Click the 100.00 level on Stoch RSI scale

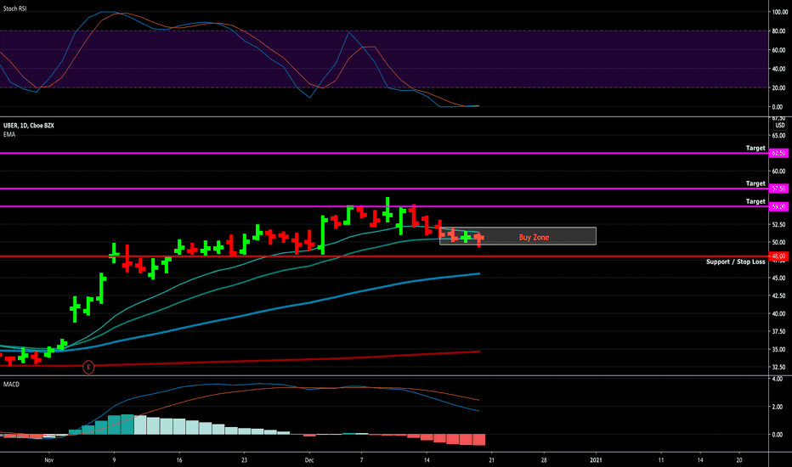(779, 12)
